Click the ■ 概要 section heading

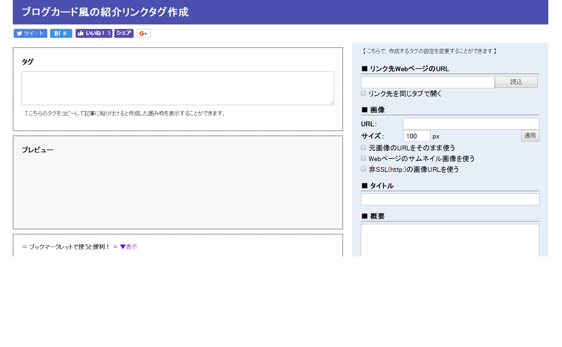[373, 216]
